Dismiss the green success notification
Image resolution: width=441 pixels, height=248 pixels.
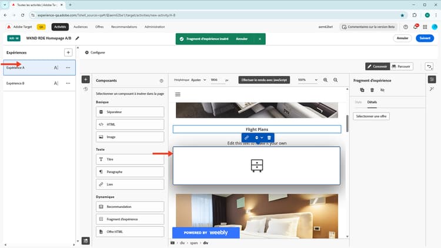click(x=260, y=39)
